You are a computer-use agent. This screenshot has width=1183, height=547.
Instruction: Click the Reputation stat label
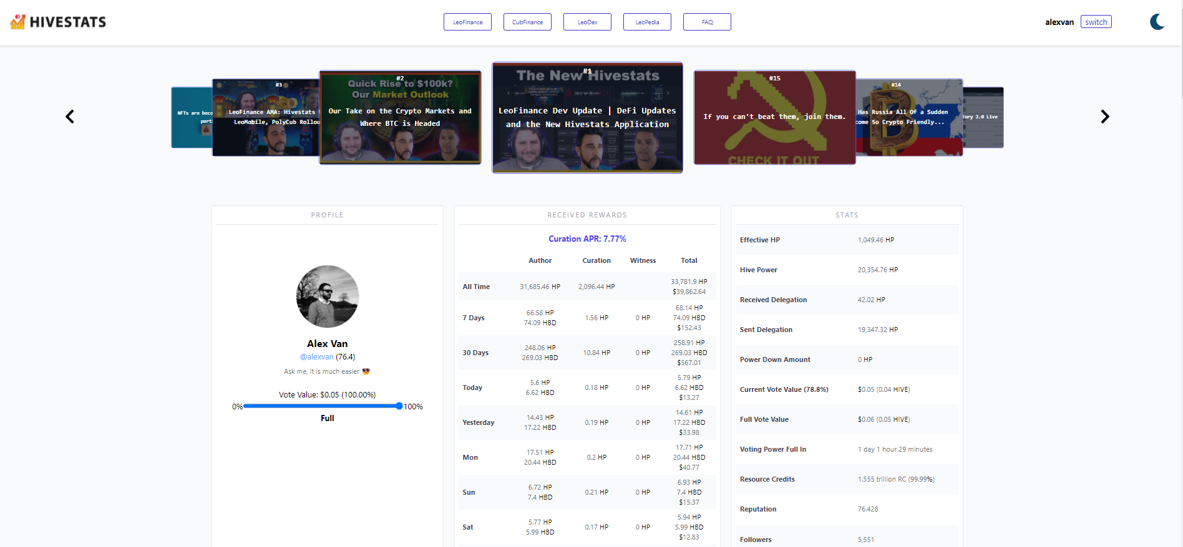[758, 509]
